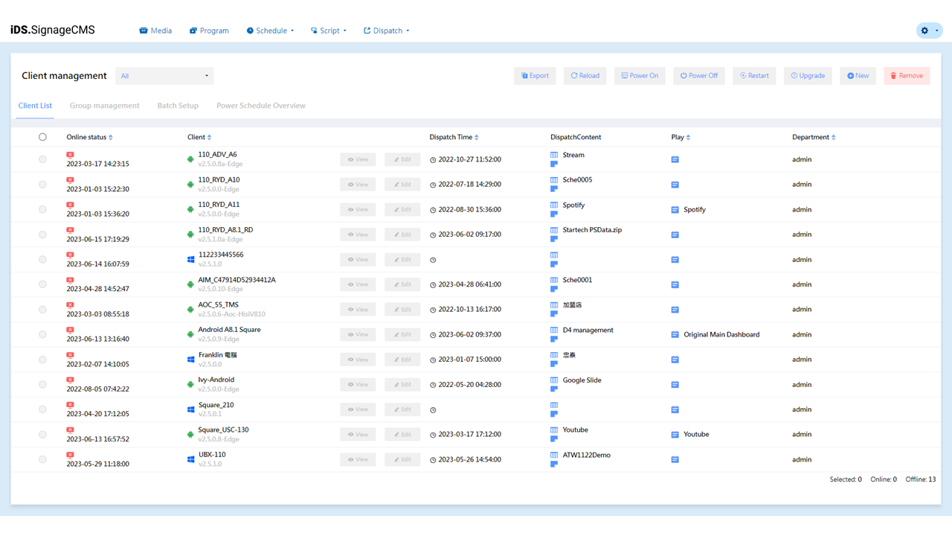Click the play program icon next to Spotify

coord(675,210)
